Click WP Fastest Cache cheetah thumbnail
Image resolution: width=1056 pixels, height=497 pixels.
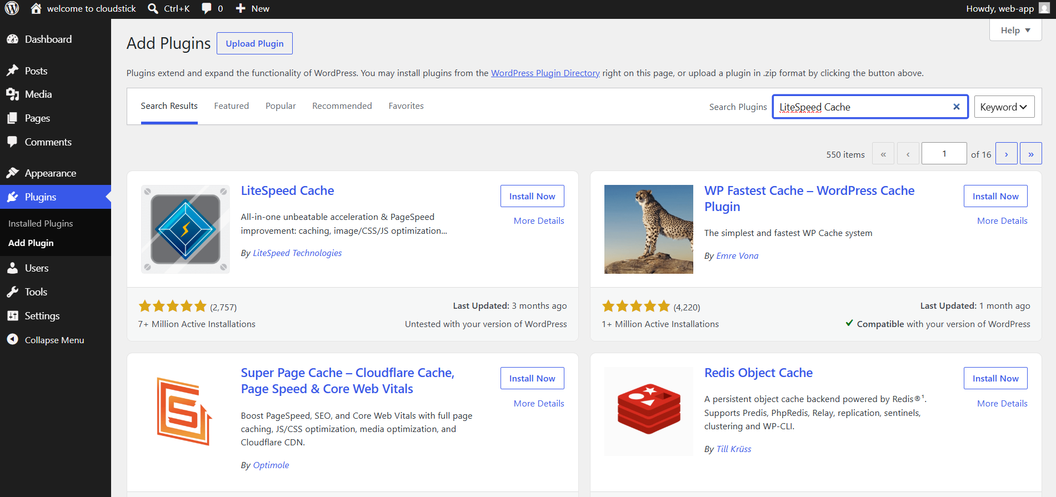point(649,229)
